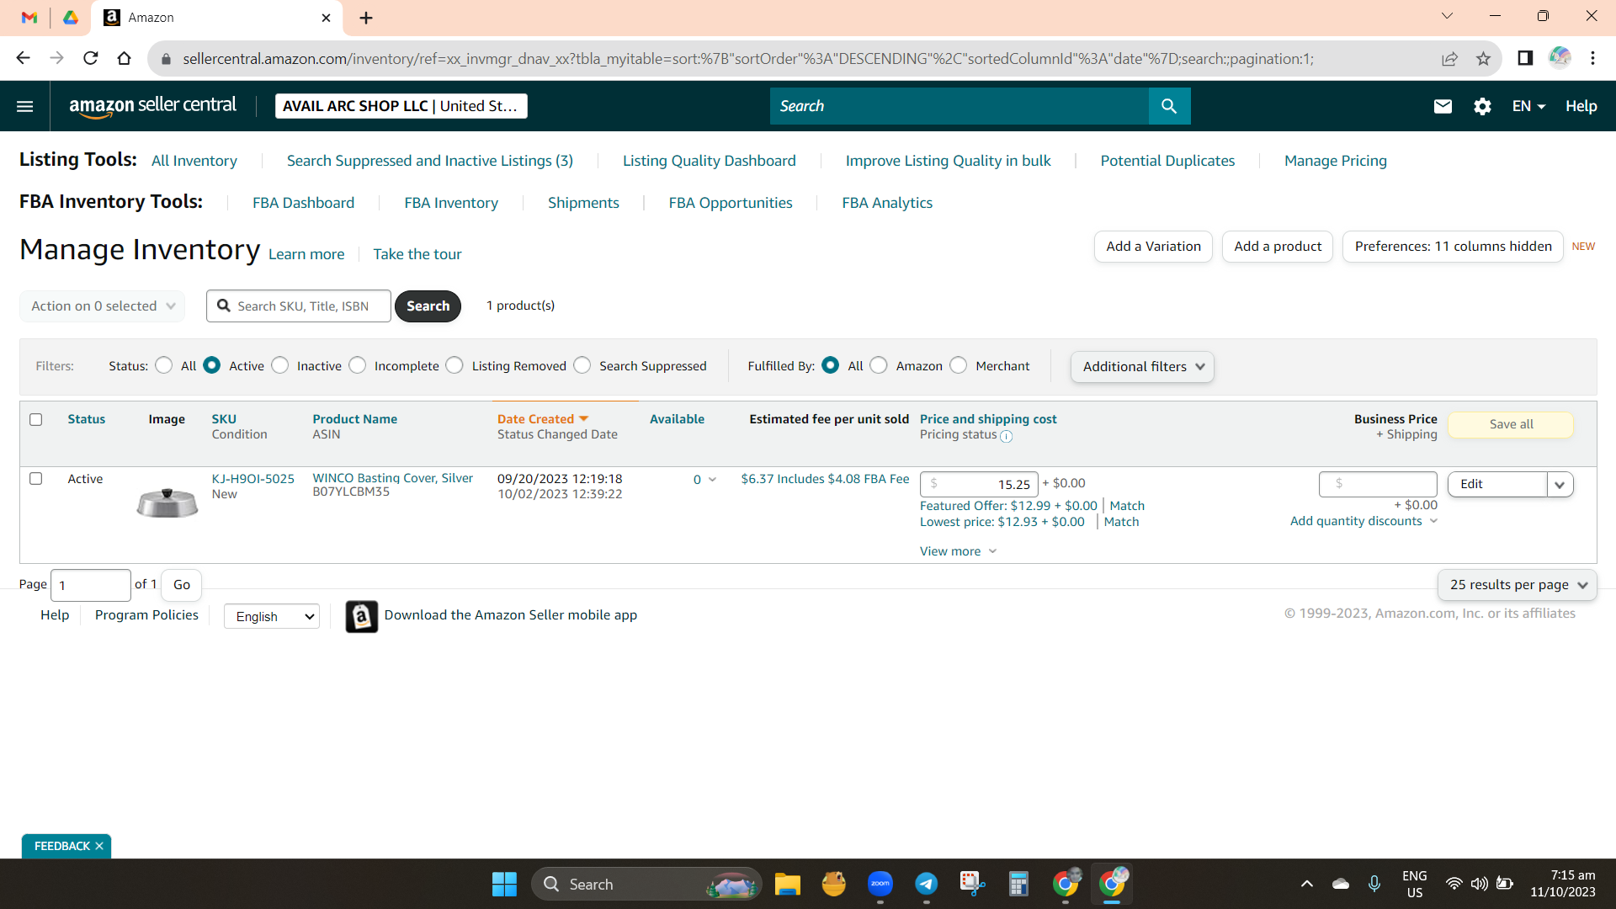Image resolution: width=1616 pixels, height=909 pixels.
Task: Click the Add a product button
Action: point(1278,247)
